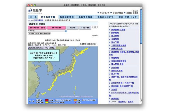Click the ご意見・ご感想 feedback link

click(132, 13)
